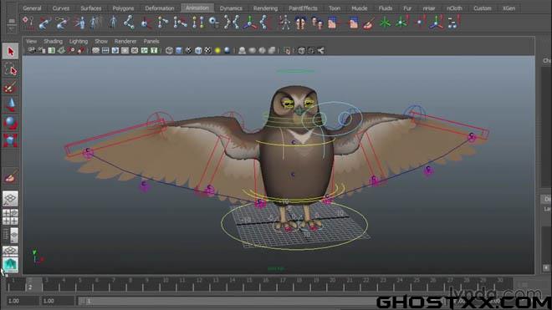The width and height of the screenshot is (552, 310).
Task: Select the Move tool cone icon
Action: [x=10, y=104]
